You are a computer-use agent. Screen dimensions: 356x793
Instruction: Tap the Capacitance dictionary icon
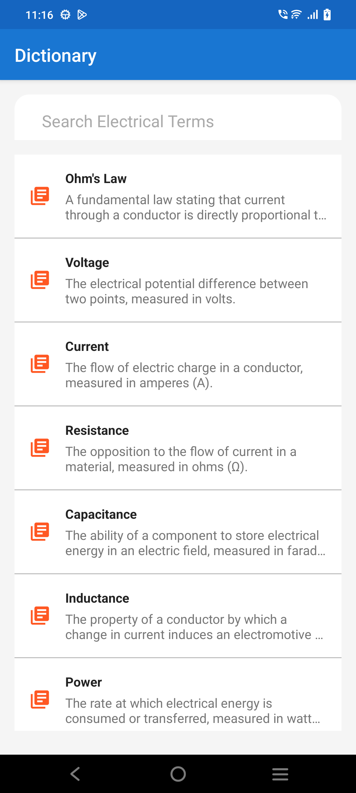(40, 531)
